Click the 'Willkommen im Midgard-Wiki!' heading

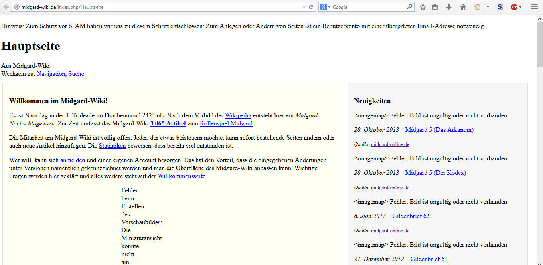(x=58, y=101)
